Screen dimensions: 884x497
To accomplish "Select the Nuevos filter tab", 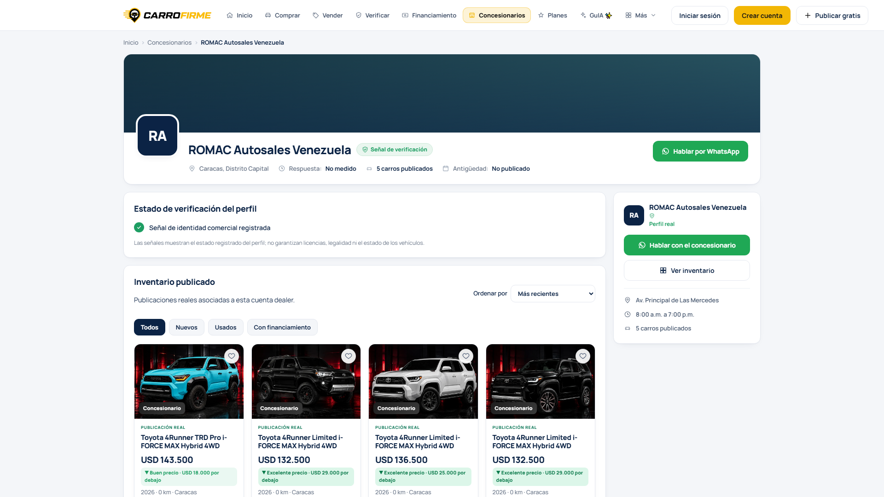I will [x=186, y=327].
